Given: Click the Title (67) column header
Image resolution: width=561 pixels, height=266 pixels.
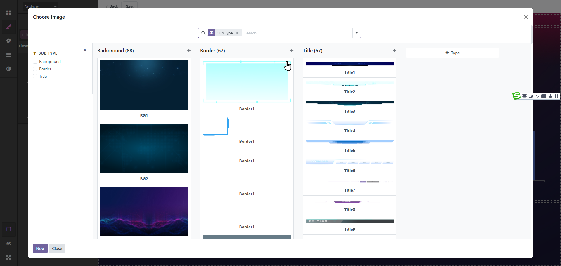Looking at the screenshot, I should [x=313, y=51].
